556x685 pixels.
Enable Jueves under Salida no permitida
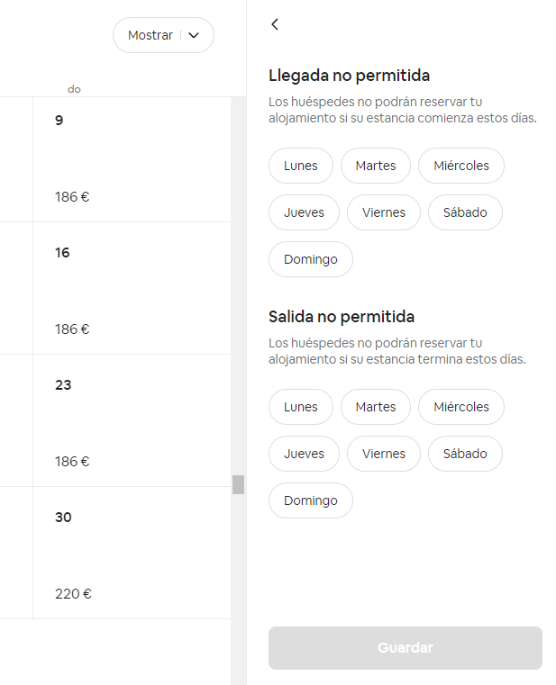point(304,454)
